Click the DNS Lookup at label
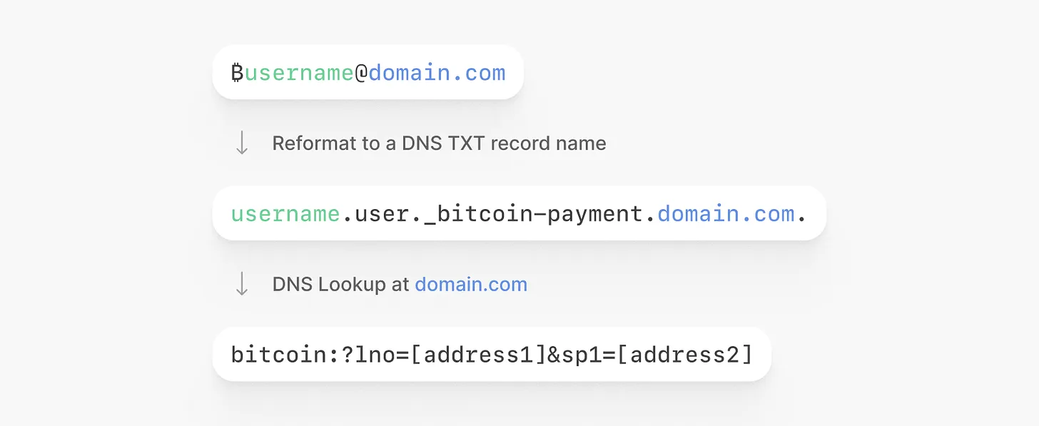This screenshot has width=1039, height=426. click(x=341, y=285)
